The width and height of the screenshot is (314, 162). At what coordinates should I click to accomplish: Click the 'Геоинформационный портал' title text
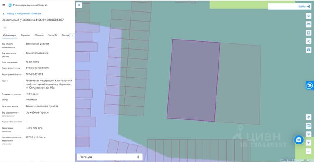coord(31,5)
